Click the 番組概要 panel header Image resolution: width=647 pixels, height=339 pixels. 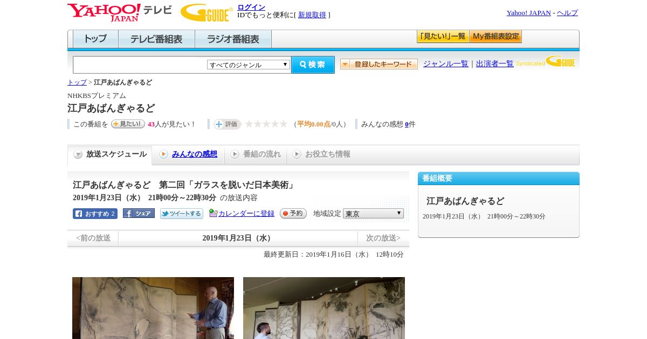click(499, 179)
